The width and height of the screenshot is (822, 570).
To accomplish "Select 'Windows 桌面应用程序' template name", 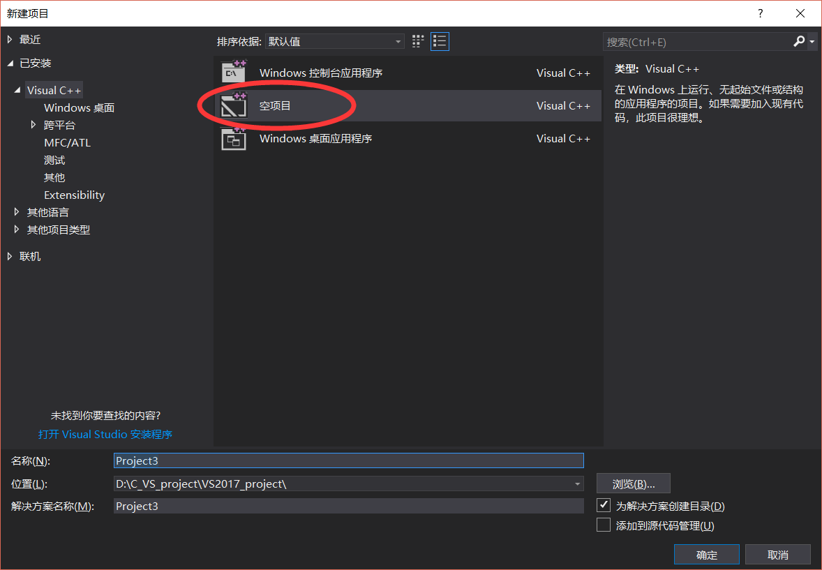I will click(315, 138).
